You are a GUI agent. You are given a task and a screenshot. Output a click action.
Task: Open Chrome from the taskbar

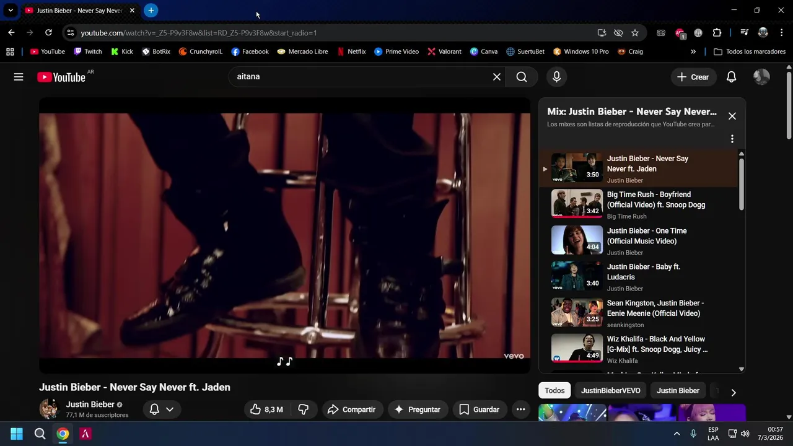pyautogui.click(x=63, y=434)
